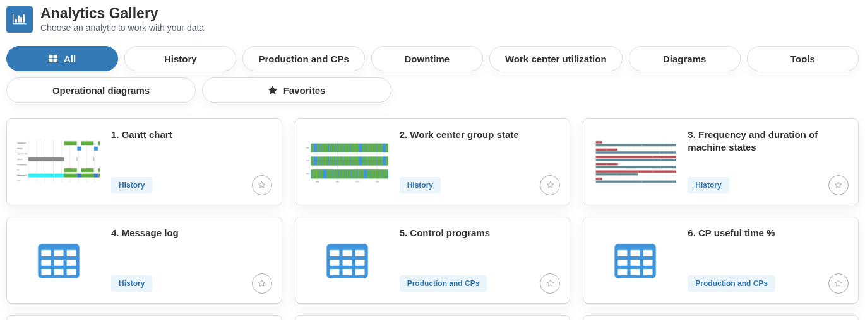The image size is (865, 320).
Task: Open the Production and CPs filter
Action: [x=304, y=59]
